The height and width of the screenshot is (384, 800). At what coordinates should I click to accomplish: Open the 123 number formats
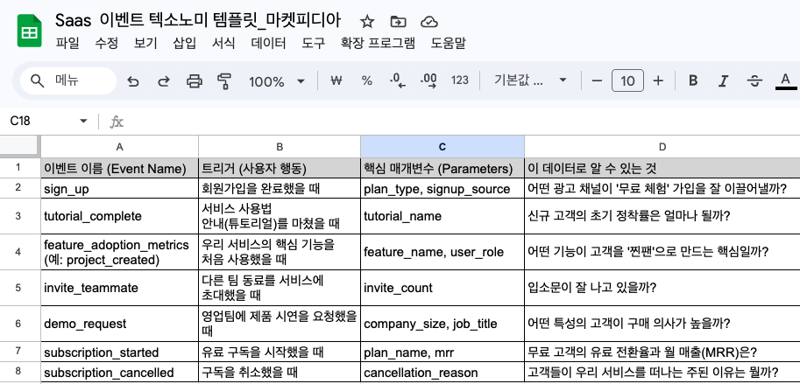point(460,80)
